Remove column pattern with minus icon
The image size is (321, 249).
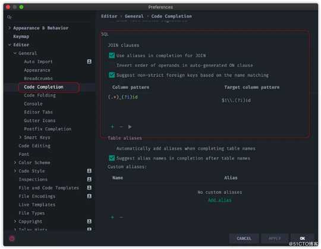[121, 126]
